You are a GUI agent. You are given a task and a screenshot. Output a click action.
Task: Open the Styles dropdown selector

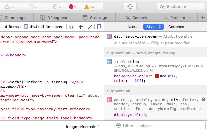153,27
